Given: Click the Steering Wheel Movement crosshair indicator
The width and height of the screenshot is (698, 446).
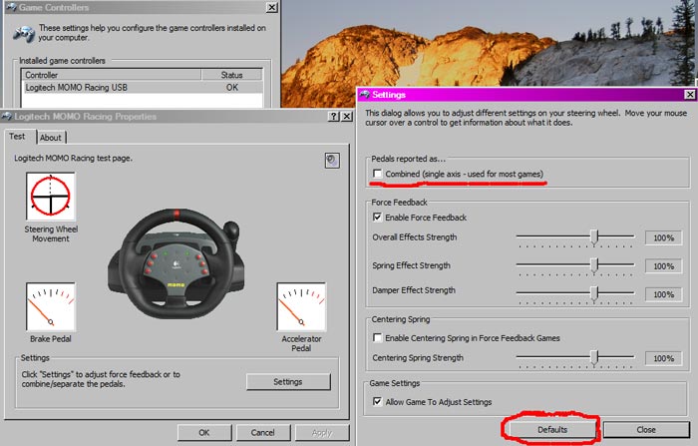Looking at the screenshot, I should coord(50,196).
